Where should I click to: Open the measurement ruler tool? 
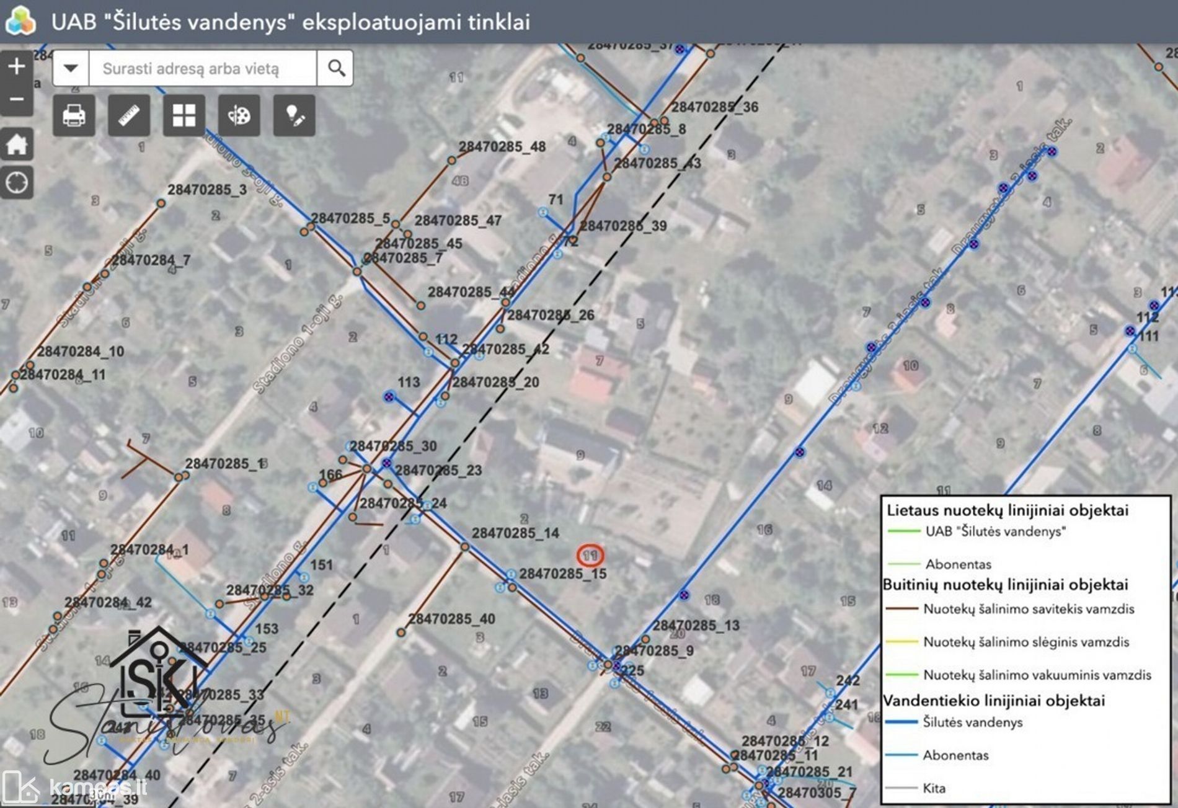[129, 115]
